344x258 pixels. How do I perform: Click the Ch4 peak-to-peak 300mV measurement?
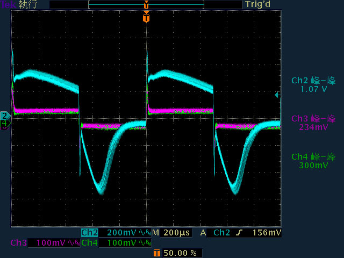pyautogui.click(x=313, y=161)
